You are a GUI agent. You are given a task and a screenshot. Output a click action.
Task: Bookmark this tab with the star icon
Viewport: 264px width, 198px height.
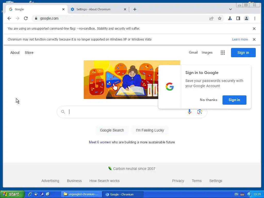tap(220, 18)
